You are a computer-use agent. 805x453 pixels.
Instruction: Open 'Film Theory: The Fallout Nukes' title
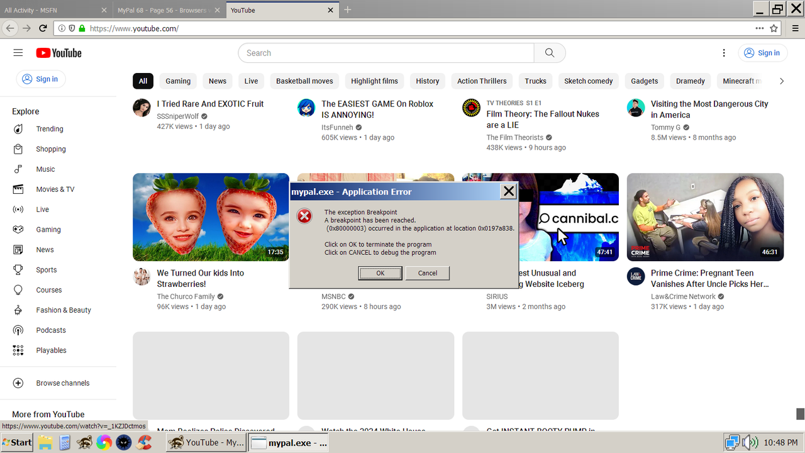tap(543, 120)
